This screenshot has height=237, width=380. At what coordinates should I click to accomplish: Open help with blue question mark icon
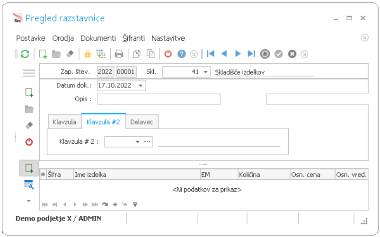pos(182,54)
